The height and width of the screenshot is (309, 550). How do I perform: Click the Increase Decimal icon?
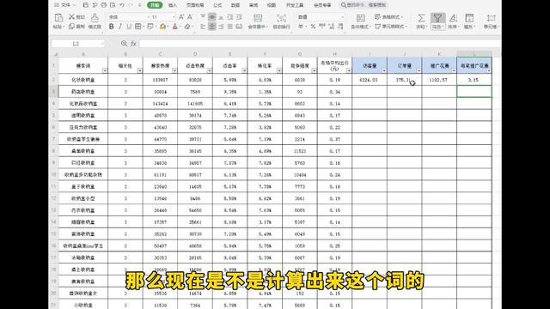332,27
